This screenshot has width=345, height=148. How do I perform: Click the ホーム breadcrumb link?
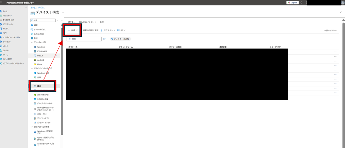click(33, 7)
